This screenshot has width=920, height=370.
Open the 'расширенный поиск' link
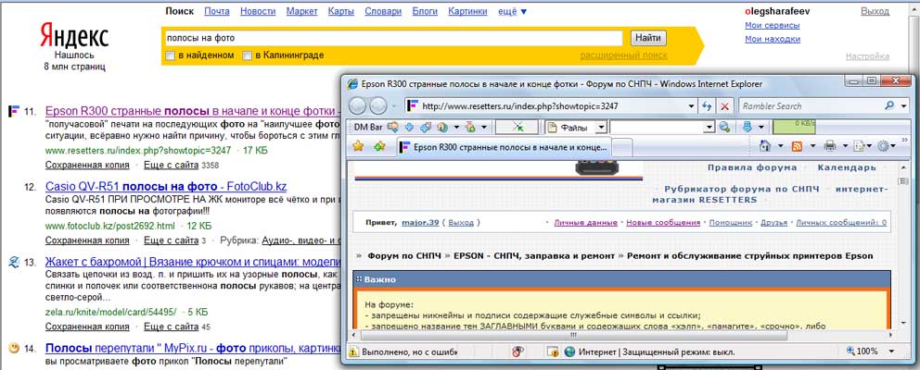624,55
